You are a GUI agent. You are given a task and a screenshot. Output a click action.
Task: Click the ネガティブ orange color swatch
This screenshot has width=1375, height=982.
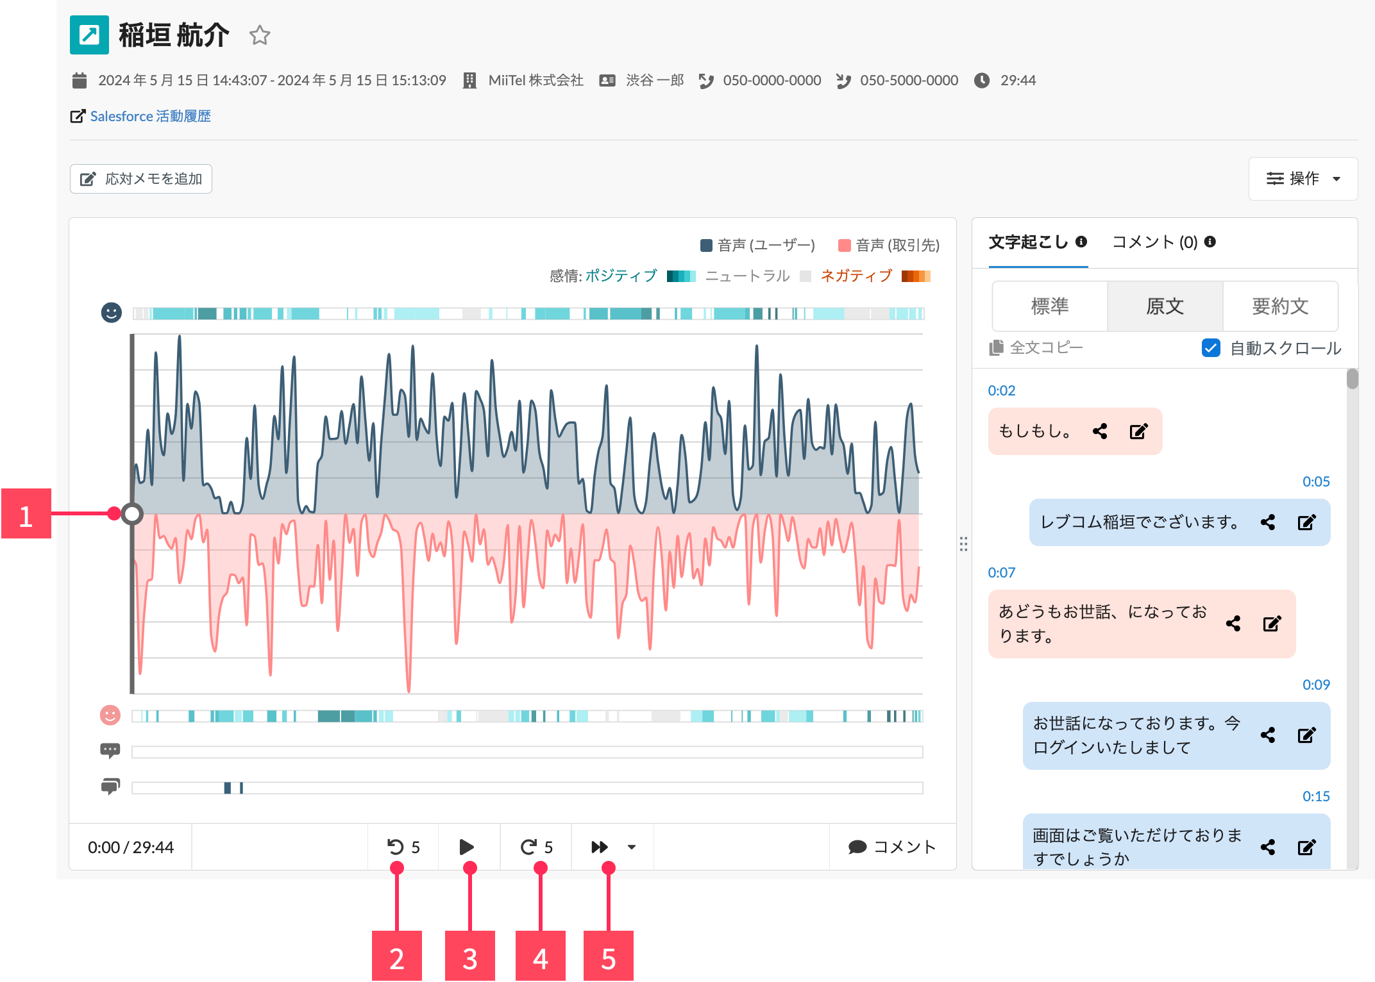[x=916, y=276]
